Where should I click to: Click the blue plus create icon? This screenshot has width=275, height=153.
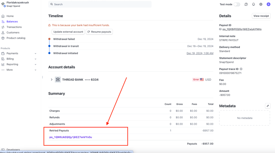click(268, 4)
